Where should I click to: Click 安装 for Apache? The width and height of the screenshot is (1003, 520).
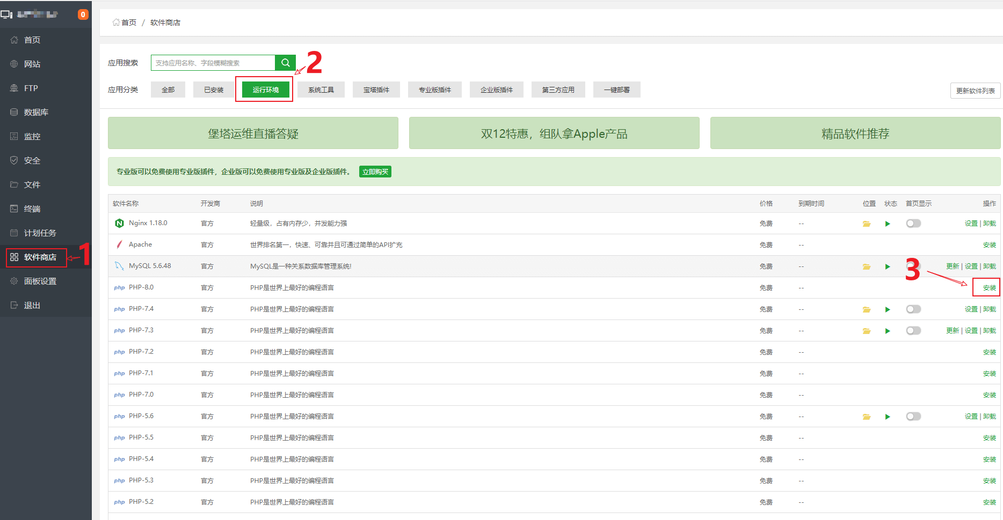click(990, 245)
